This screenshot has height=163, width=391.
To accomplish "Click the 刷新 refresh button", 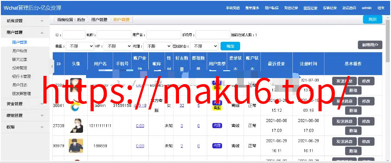I will tap(372, 19).
